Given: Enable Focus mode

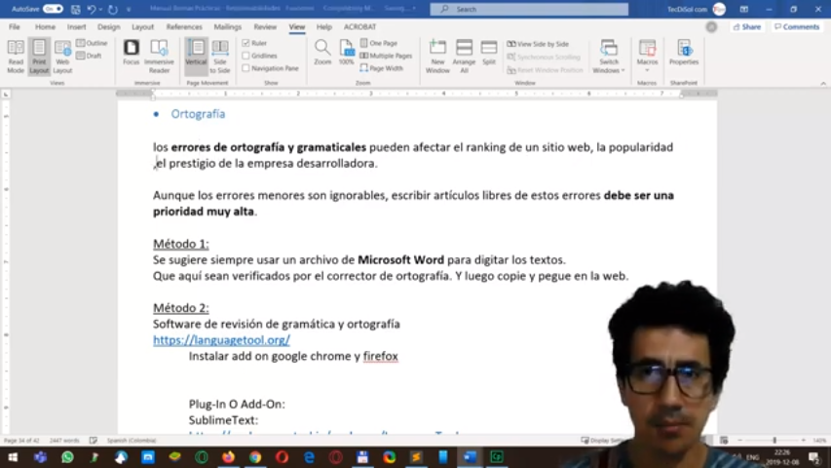Looking at the screenshot, I should 131,53.
